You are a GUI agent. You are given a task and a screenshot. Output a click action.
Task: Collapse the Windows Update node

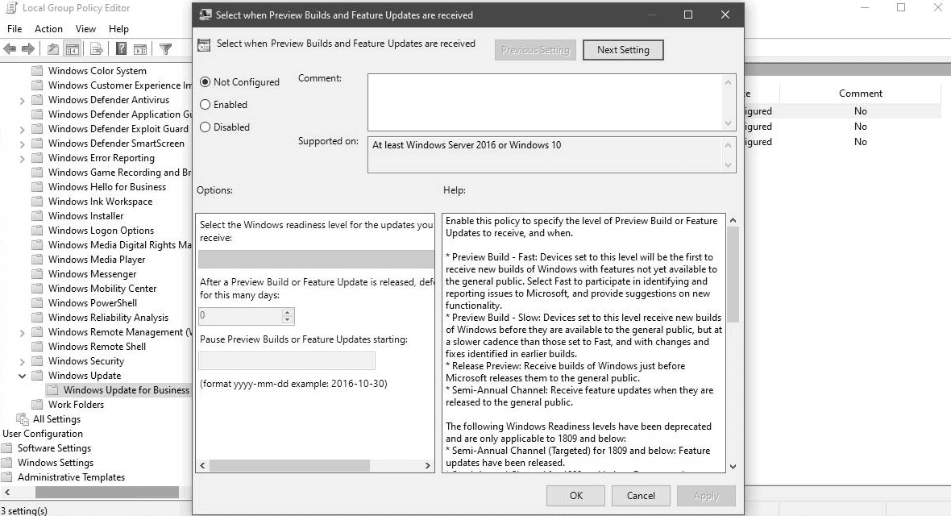click(x=23, y=376)
